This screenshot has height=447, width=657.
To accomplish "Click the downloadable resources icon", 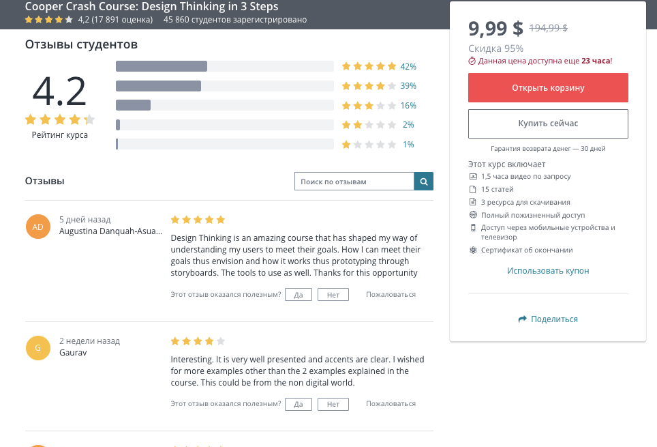I will click(x=472, y=202).
